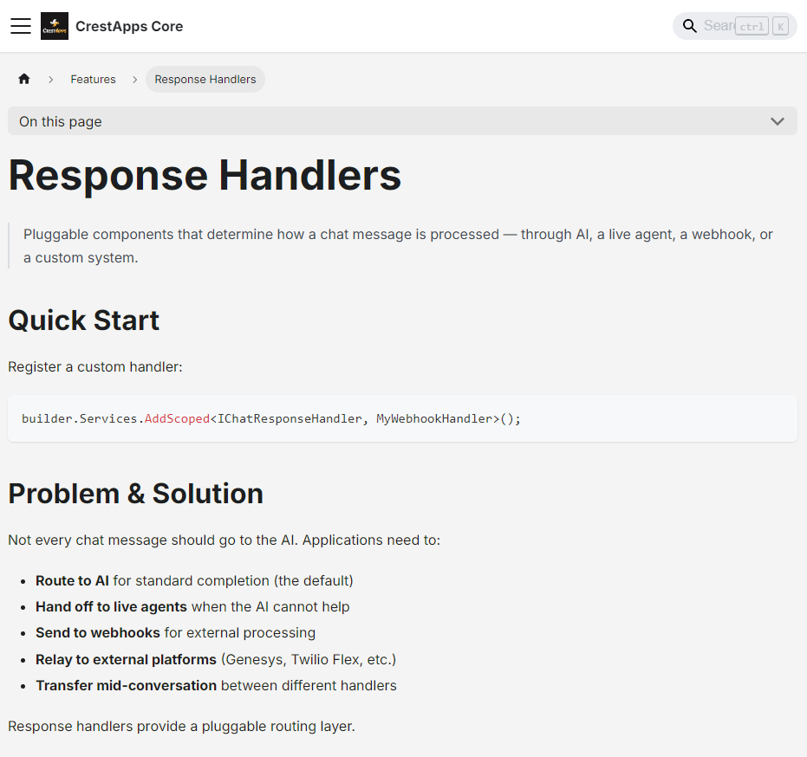This screenshot has width=807, height=757.
Task: Click the 'Relay to external platforms' bullet
Action: pos(216,659)
